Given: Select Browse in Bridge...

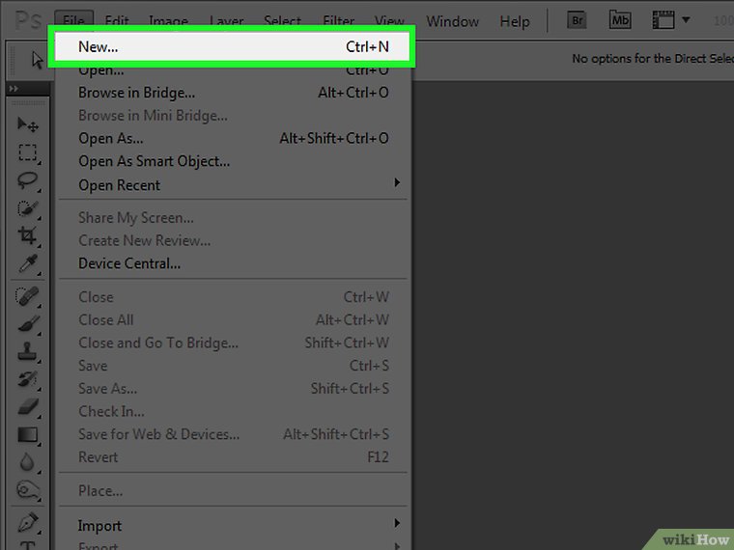Looking at the screenshot, I should 136,93.
